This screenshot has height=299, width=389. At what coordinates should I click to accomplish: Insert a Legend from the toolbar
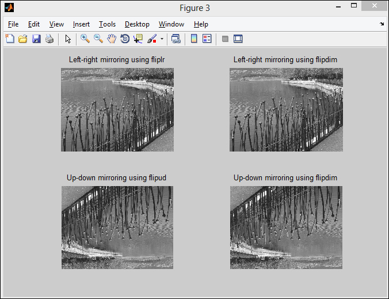coord(207,39)
